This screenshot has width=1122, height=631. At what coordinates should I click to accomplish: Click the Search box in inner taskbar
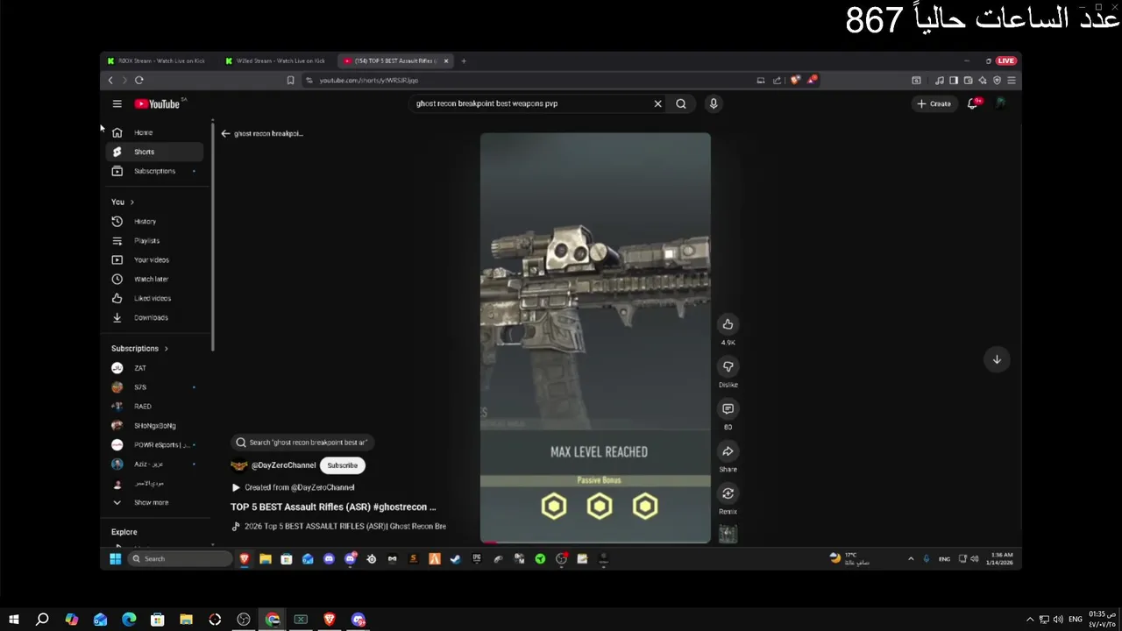click(x=179, y=559)
